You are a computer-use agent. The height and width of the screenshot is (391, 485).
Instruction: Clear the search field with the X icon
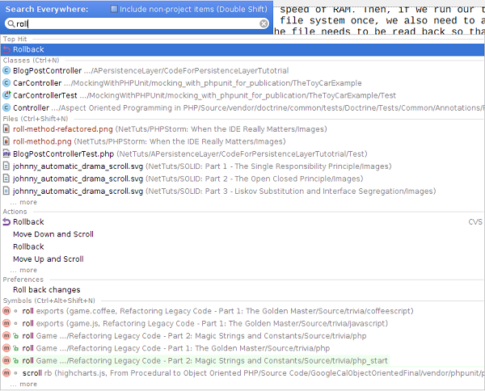tap(264, 23)
